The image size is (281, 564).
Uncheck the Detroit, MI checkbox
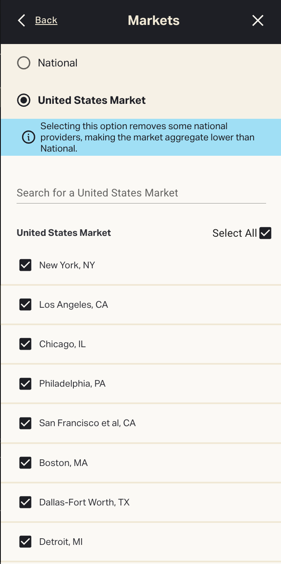[x=26, y=542]
